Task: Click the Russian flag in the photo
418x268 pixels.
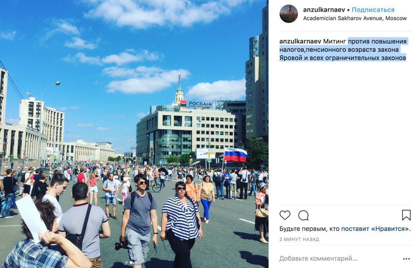Action: [x=235, y=154]
